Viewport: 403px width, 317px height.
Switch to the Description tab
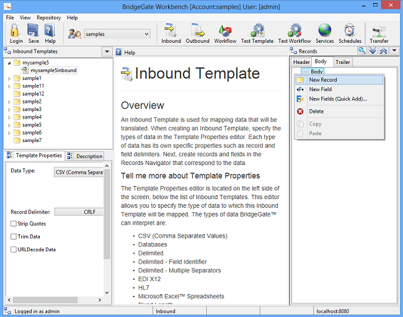pyautogui.click(x=85, y=156)
